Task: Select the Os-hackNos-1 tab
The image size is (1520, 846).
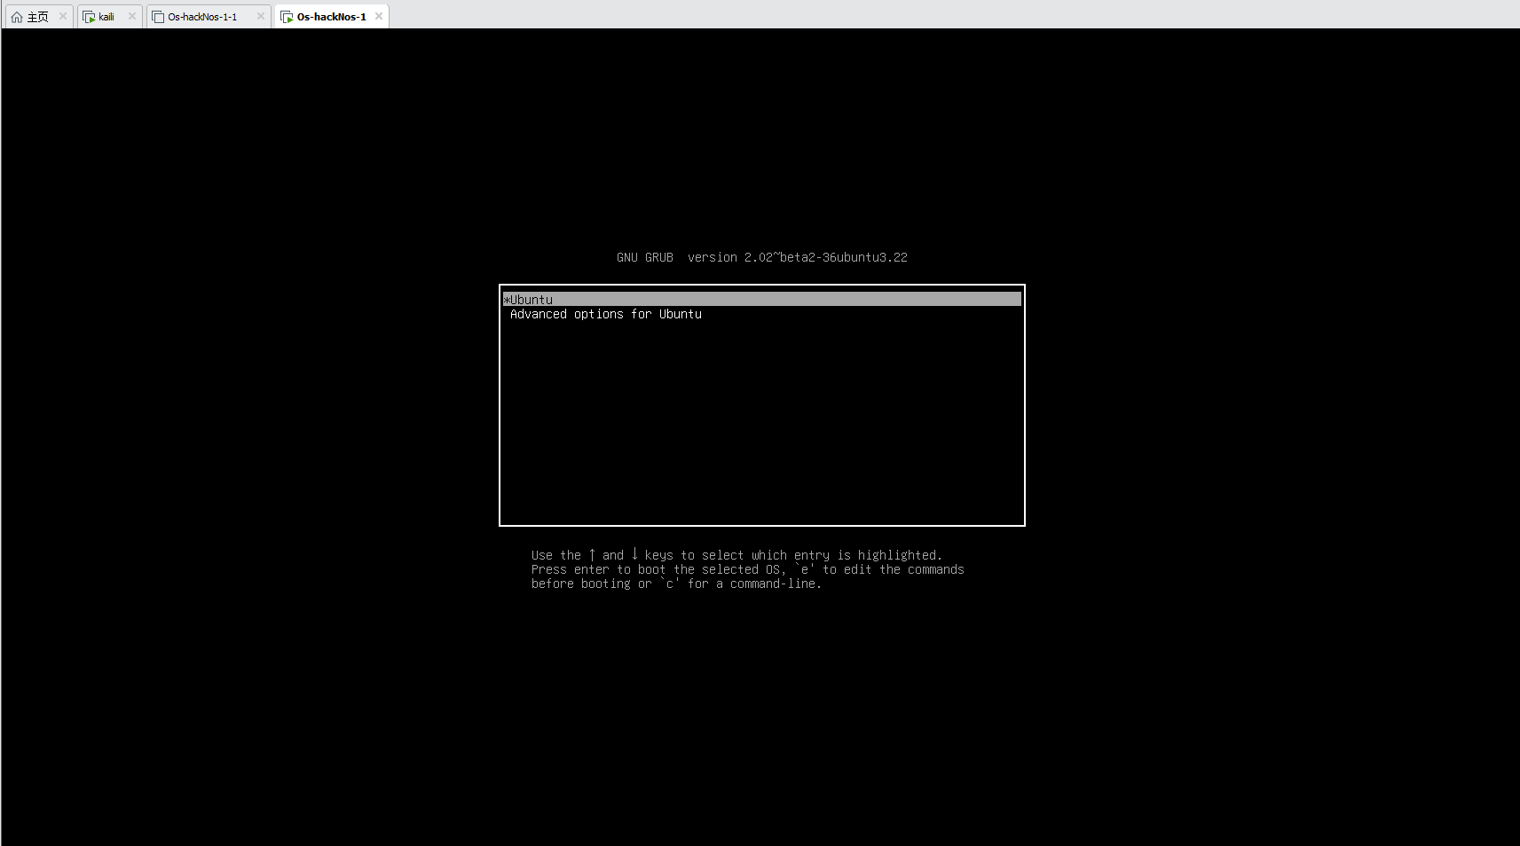Action: (331, 16)
